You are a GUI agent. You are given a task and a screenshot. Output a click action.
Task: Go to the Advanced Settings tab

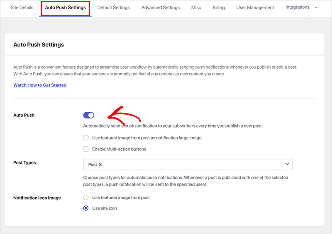point(160,7)
